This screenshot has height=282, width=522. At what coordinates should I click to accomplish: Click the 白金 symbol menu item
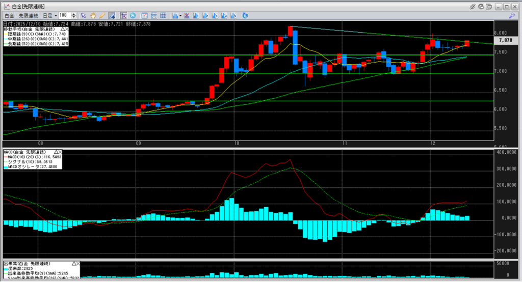(x=9, y=16)
